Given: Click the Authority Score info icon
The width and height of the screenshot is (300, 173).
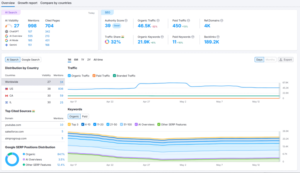Looking at the screenshot, I should (x=126, y=21).
